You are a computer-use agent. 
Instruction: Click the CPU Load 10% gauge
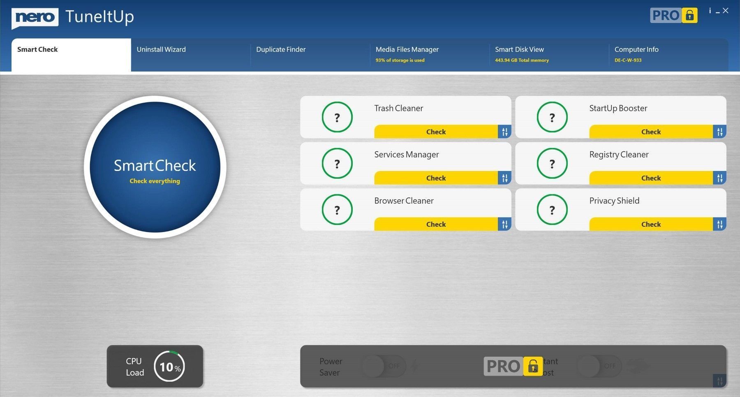pyautogui.click(x=169, y=366)
